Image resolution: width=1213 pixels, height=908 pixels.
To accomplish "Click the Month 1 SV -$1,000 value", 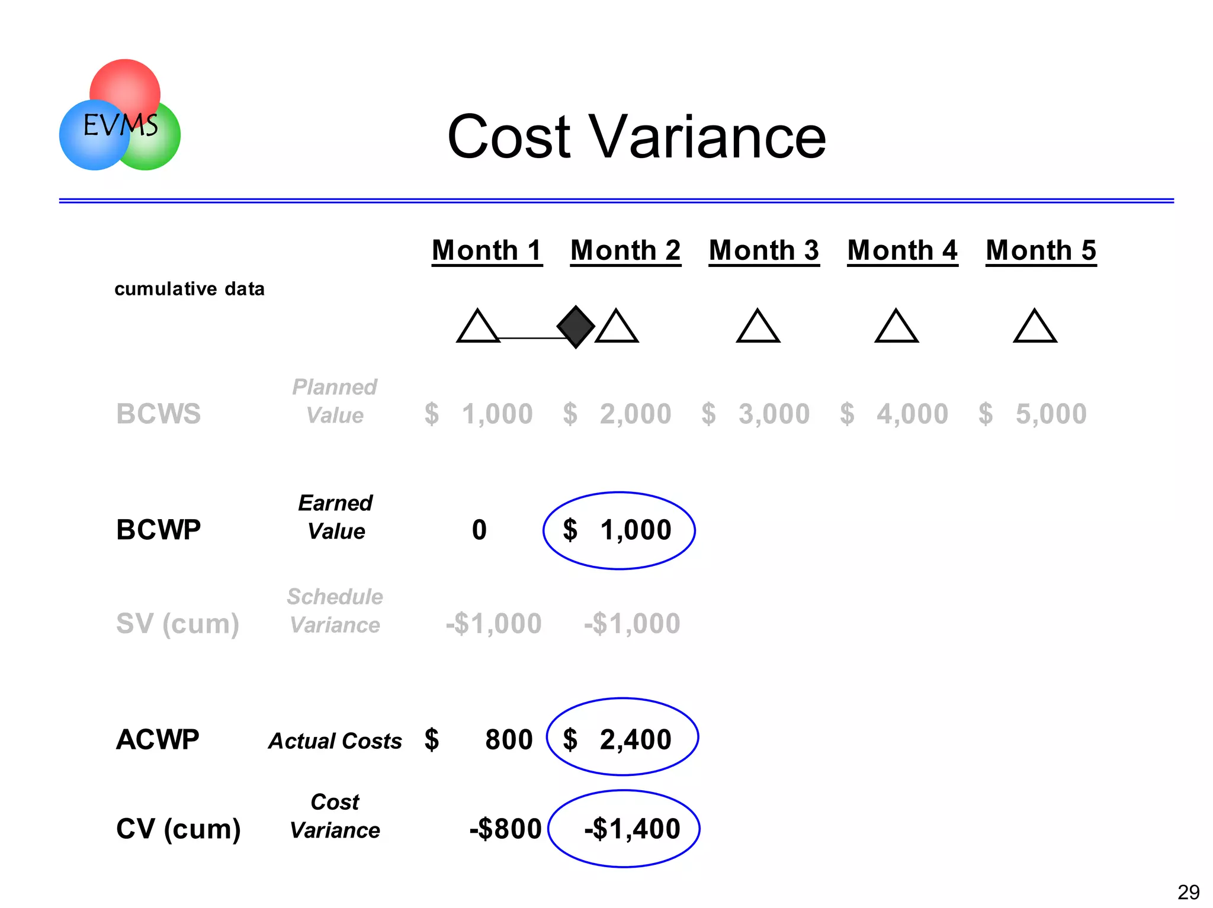I will (493, 623).
